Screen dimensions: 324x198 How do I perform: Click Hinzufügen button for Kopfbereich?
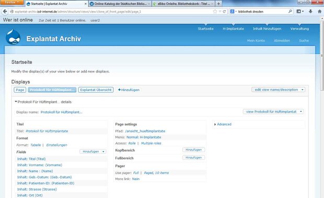pyautogui.click(x=193, y=150)
